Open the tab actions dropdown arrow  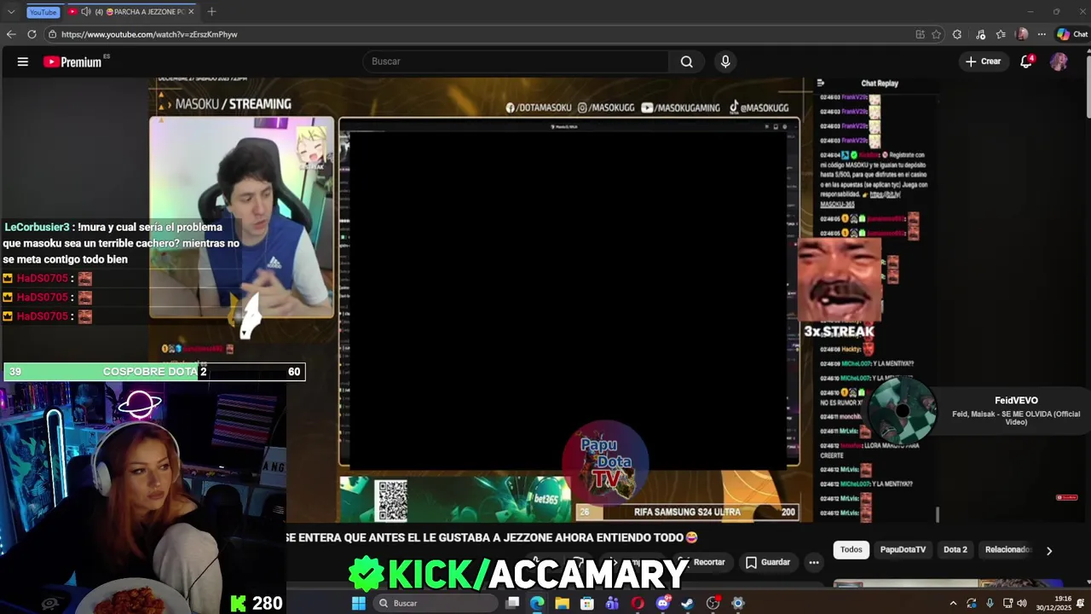coord(10,12)
